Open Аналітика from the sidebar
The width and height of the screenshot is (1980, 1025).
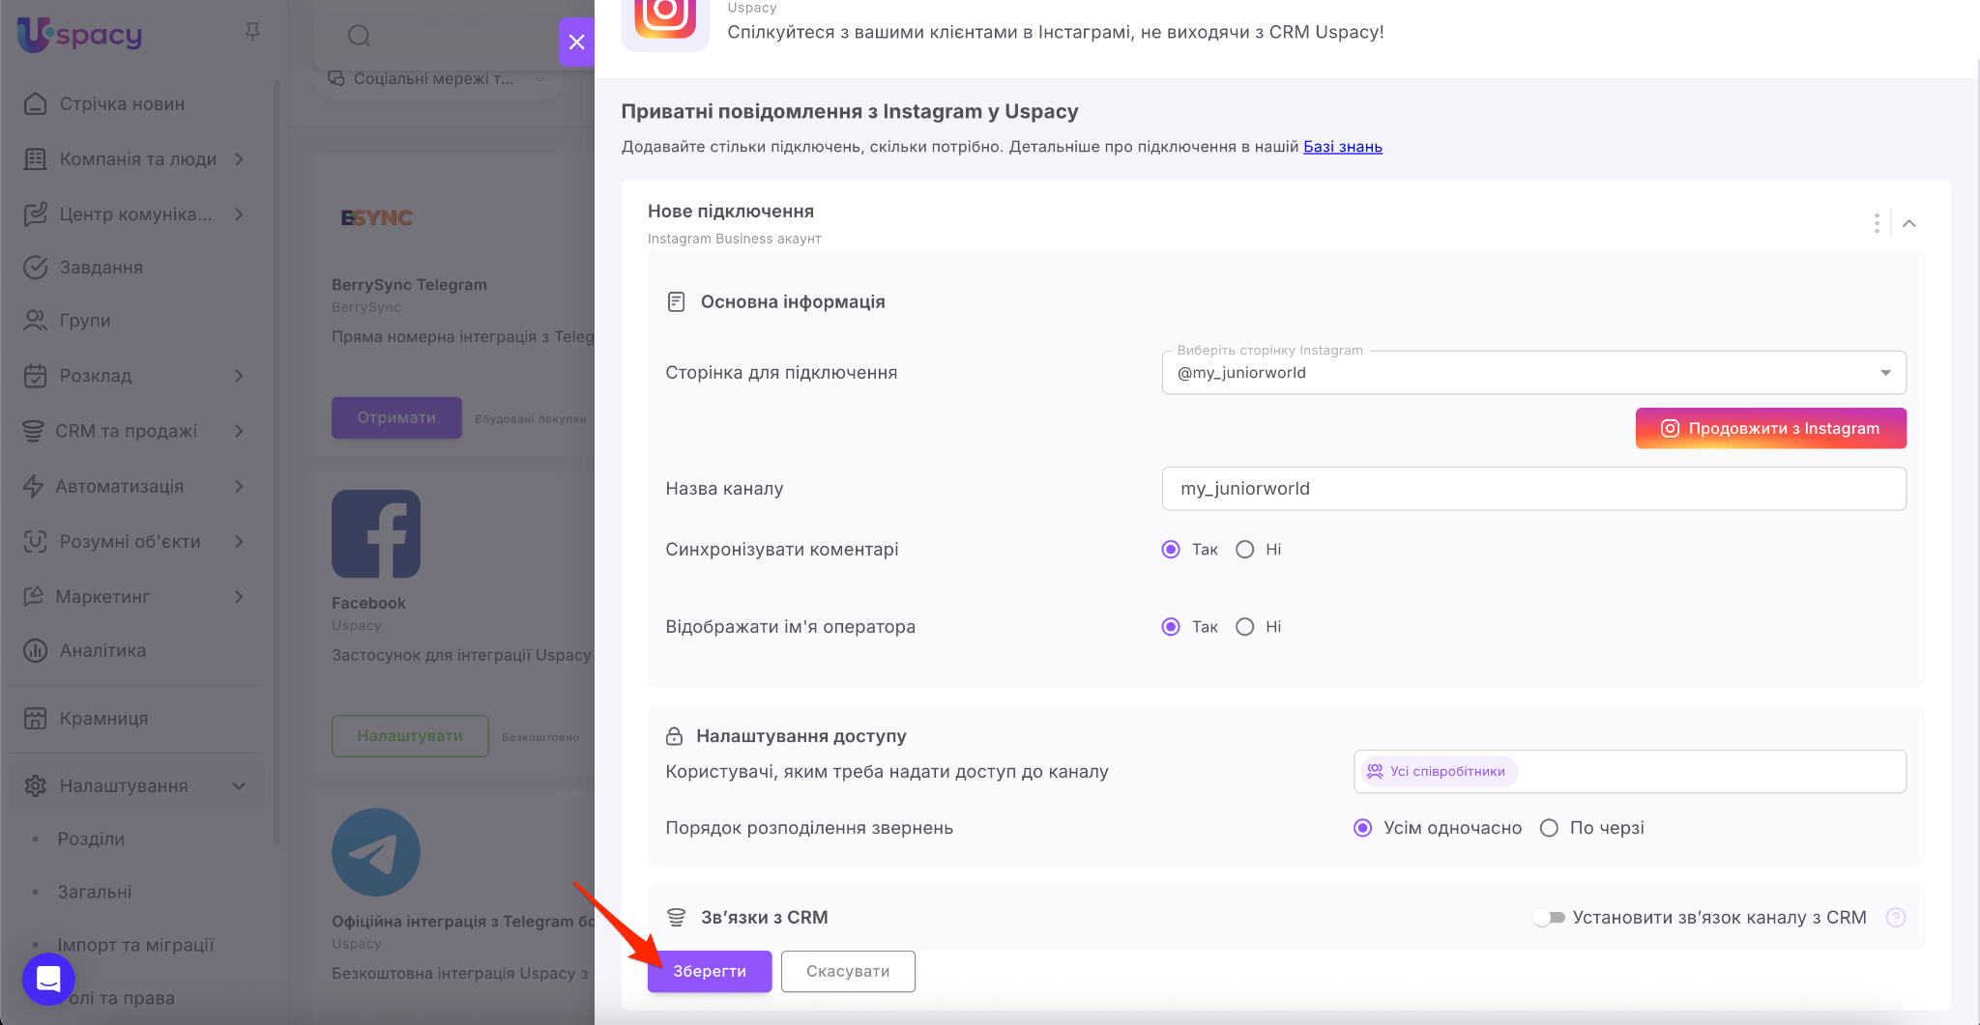(102, 651)
